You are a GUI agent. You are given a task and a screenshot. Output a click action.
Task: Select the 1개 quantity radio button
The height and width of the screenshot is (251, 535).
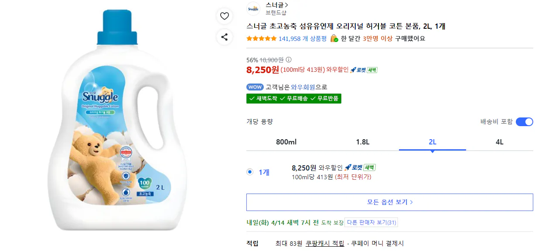tap(249, 171)
